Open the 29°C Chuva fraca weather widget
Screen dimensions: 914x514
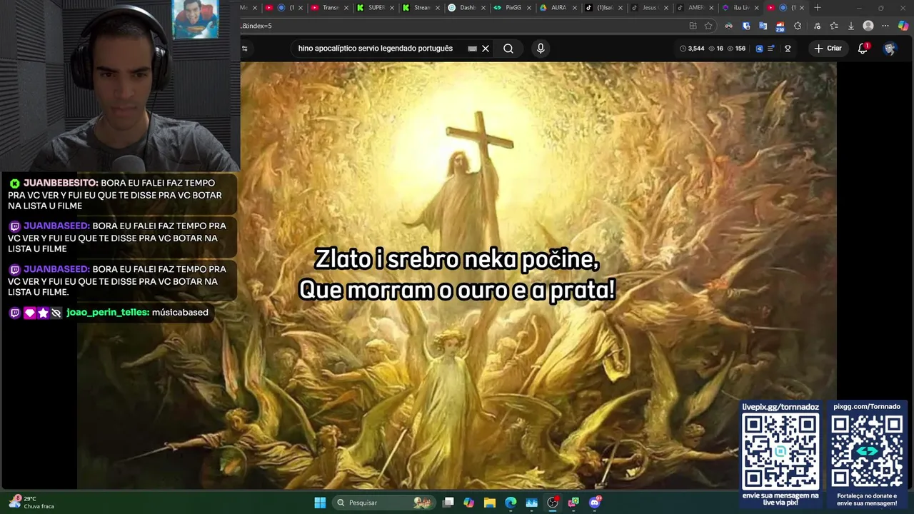32,503
